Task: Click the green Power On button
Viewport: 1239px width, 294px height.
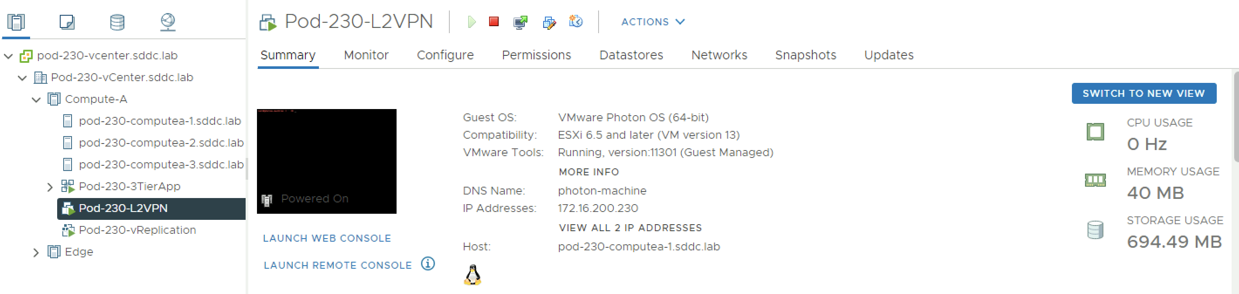Action: pos(471,22)
